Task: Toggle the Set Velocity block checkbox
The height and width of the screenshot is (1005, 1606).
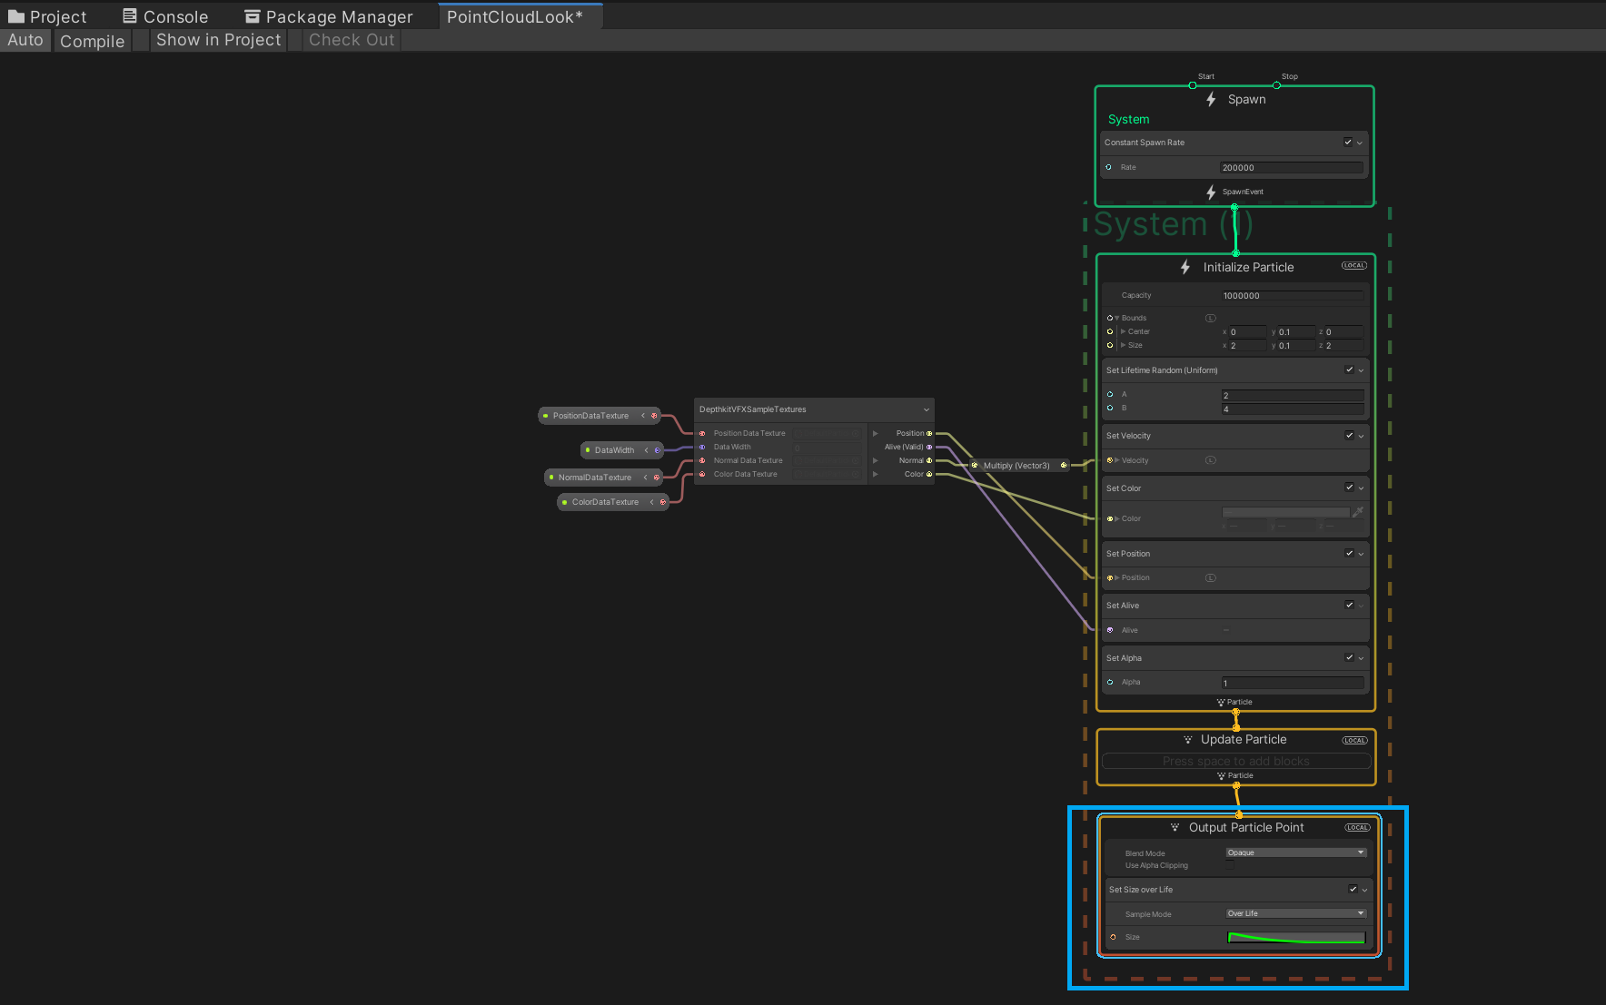Action: pos(1349,435)
